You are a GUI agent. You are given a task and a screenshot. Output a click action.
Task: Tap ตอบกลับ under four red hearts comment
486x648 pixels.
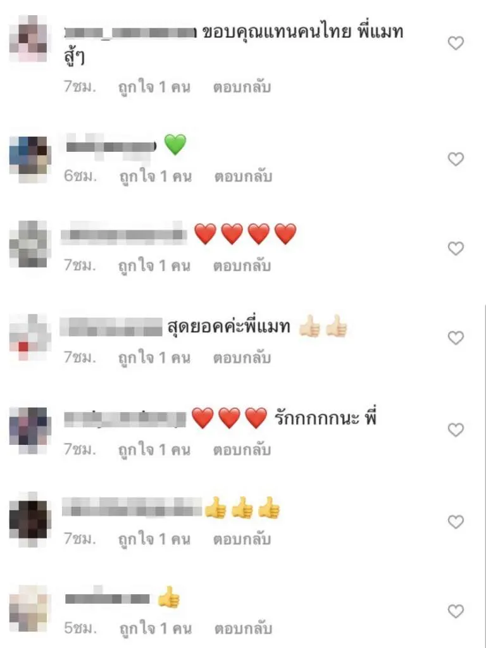click(242, 266)
